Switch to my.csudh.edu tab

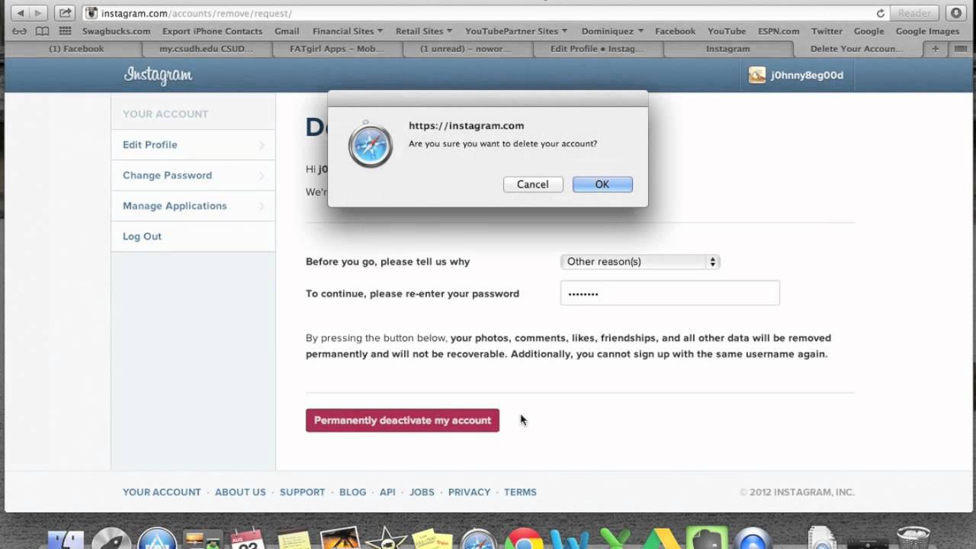[x=207, y=49]
